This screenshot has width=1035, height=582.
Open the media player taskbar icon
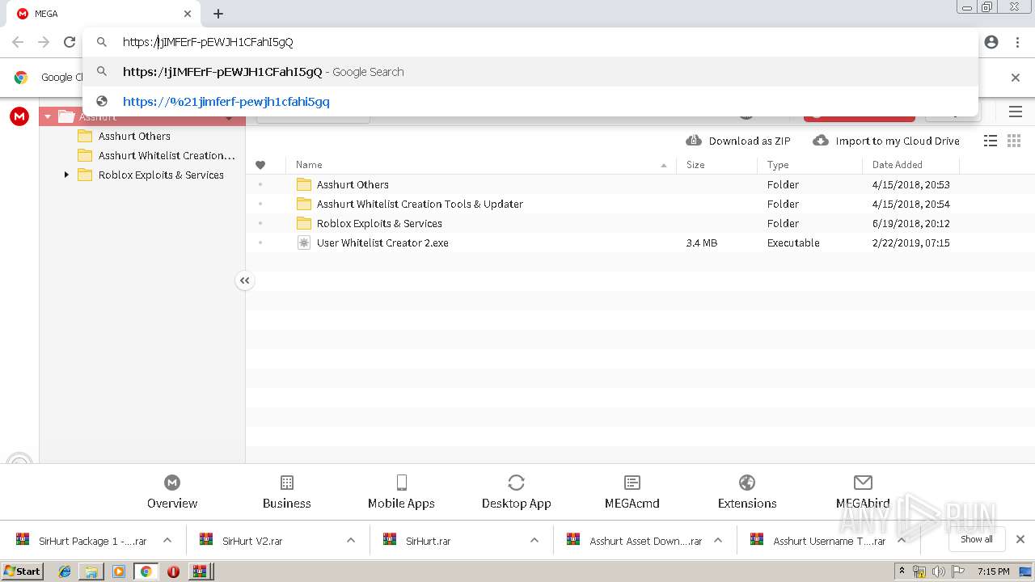[119, 571]
